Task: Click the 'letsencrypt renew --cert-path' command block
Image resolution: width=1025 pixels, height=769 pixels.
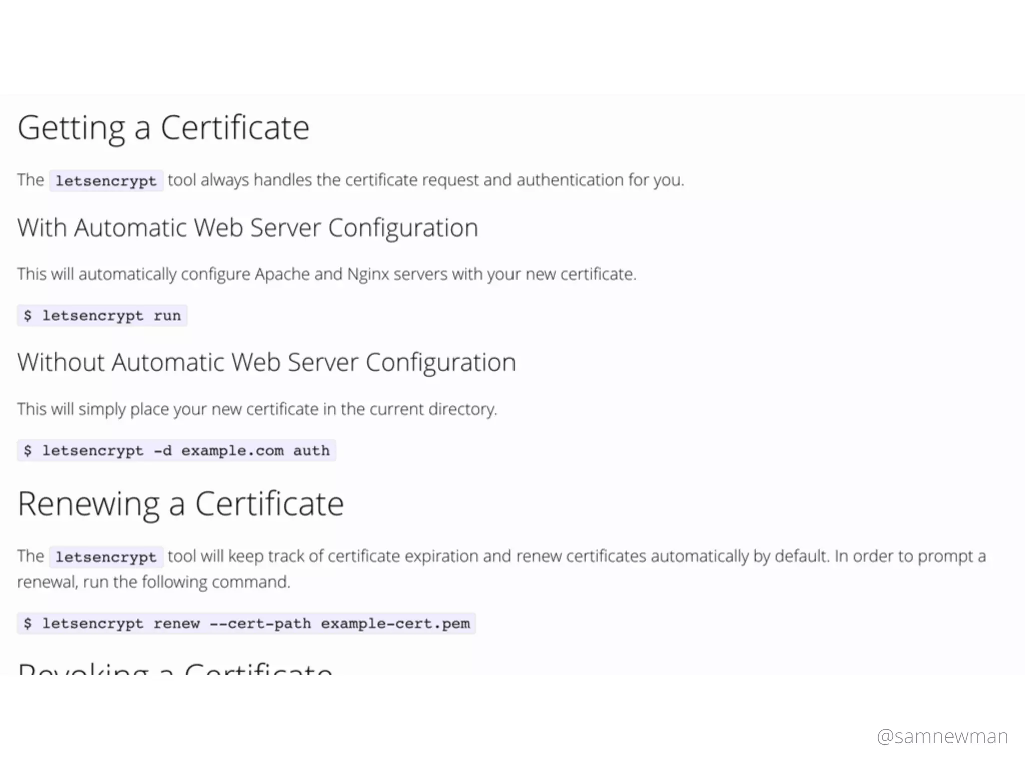Action: [246, 624]
